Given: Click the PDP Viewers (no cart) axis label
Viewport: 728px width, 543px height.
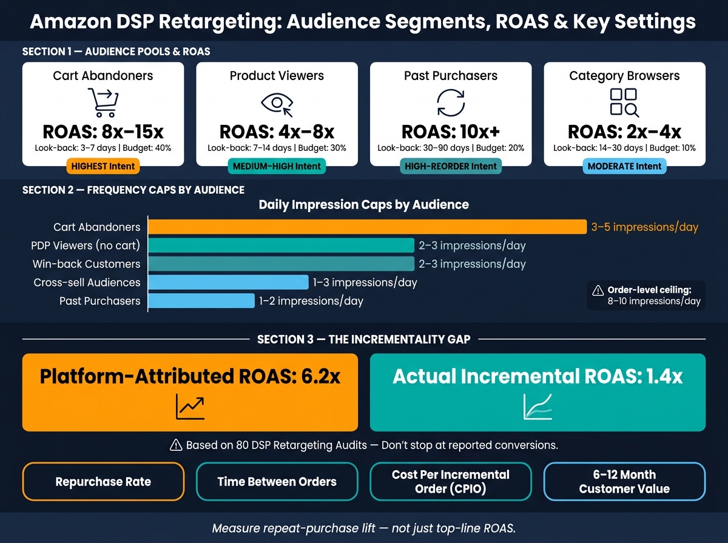Looking at the screenshot, I should pyautogui.click(x=86, y=245).
